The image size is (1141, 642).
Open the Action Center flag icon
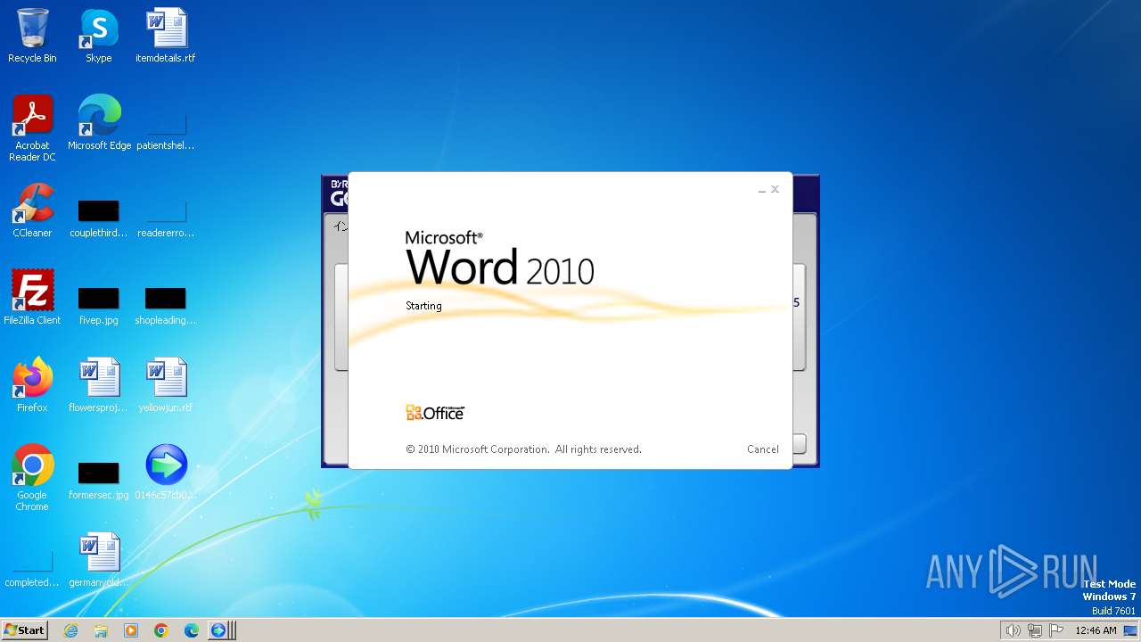[1056, 630]
